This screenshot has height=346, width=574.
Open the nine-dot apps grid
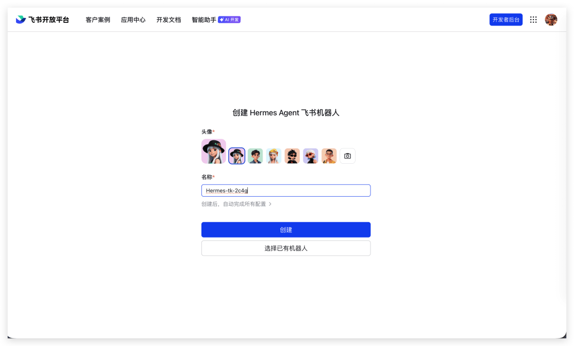coord(534,20)
